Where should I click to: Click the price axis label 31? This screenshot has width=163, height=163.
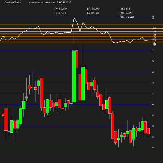click(x=153, y=148)
